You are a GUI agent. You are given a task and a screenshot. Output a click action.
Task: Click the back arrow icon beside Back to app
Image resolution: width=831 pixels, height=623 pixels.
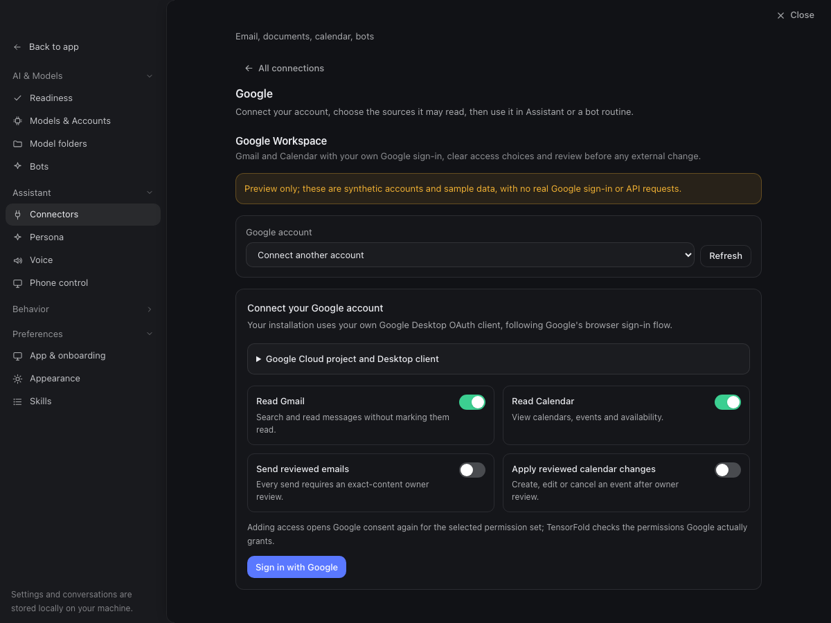(x=17, y=47)
